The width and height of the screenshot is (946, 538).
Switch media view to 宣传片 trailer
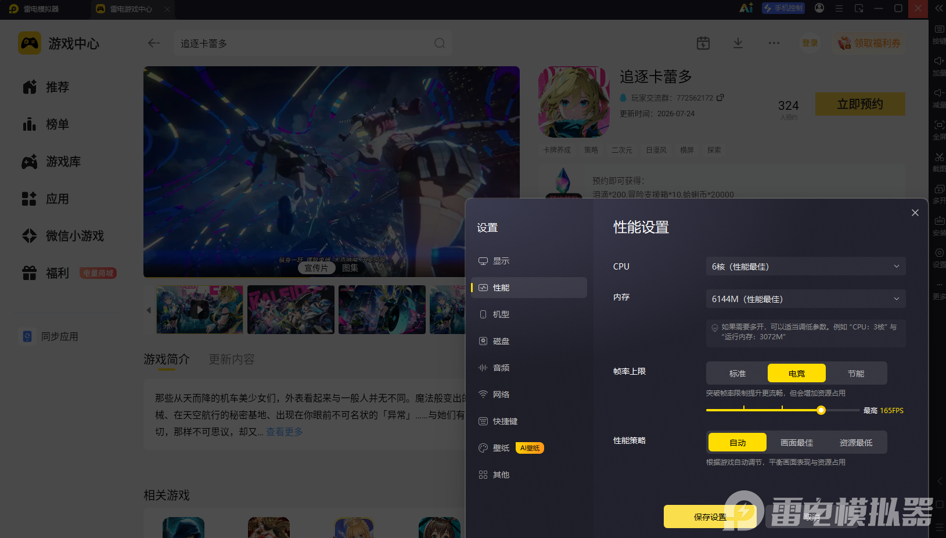[x=316, y=268]
